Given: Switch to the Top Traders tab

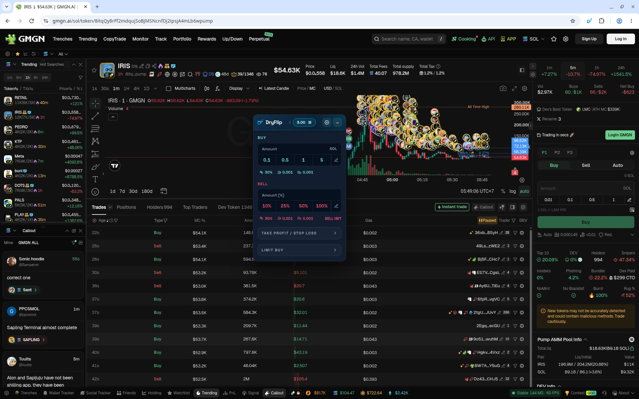Looking at the screenshot, I should click(x=195, y=207).
